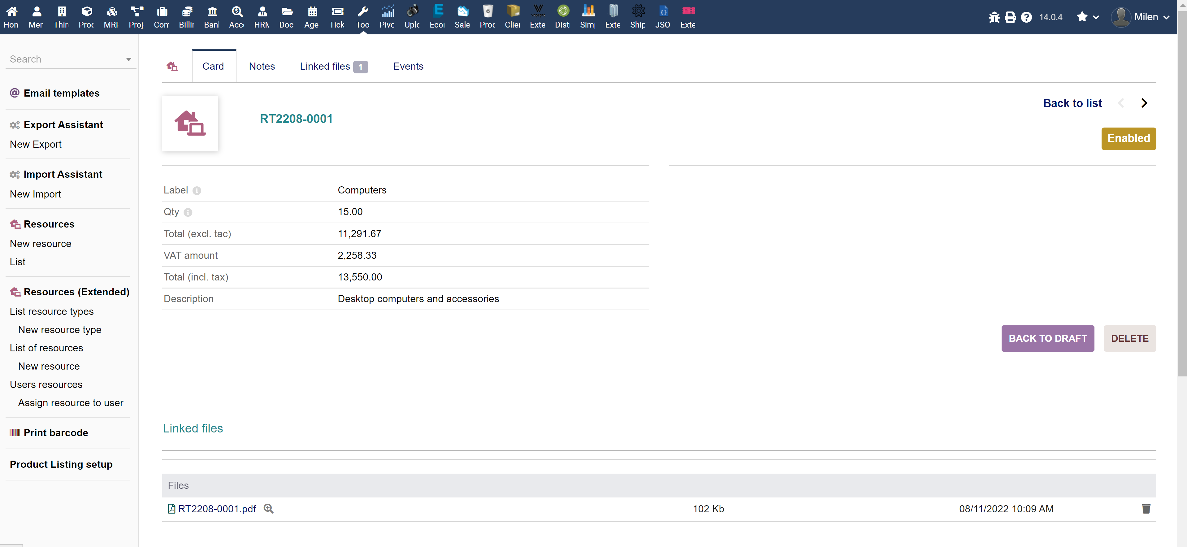Open the Home module icon
The image size is (1187, 547).
click(11, 16)
